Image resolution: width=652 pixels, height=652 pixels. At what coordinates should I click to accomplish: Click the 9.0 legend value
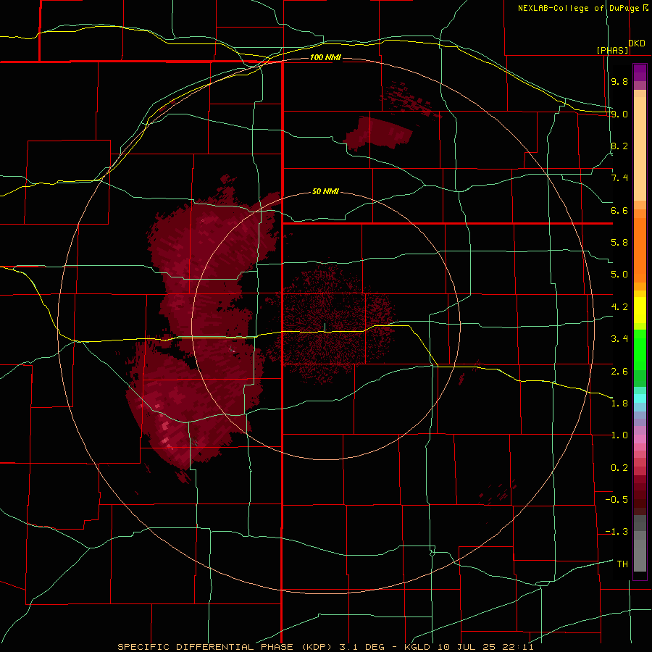click(619, 114)
